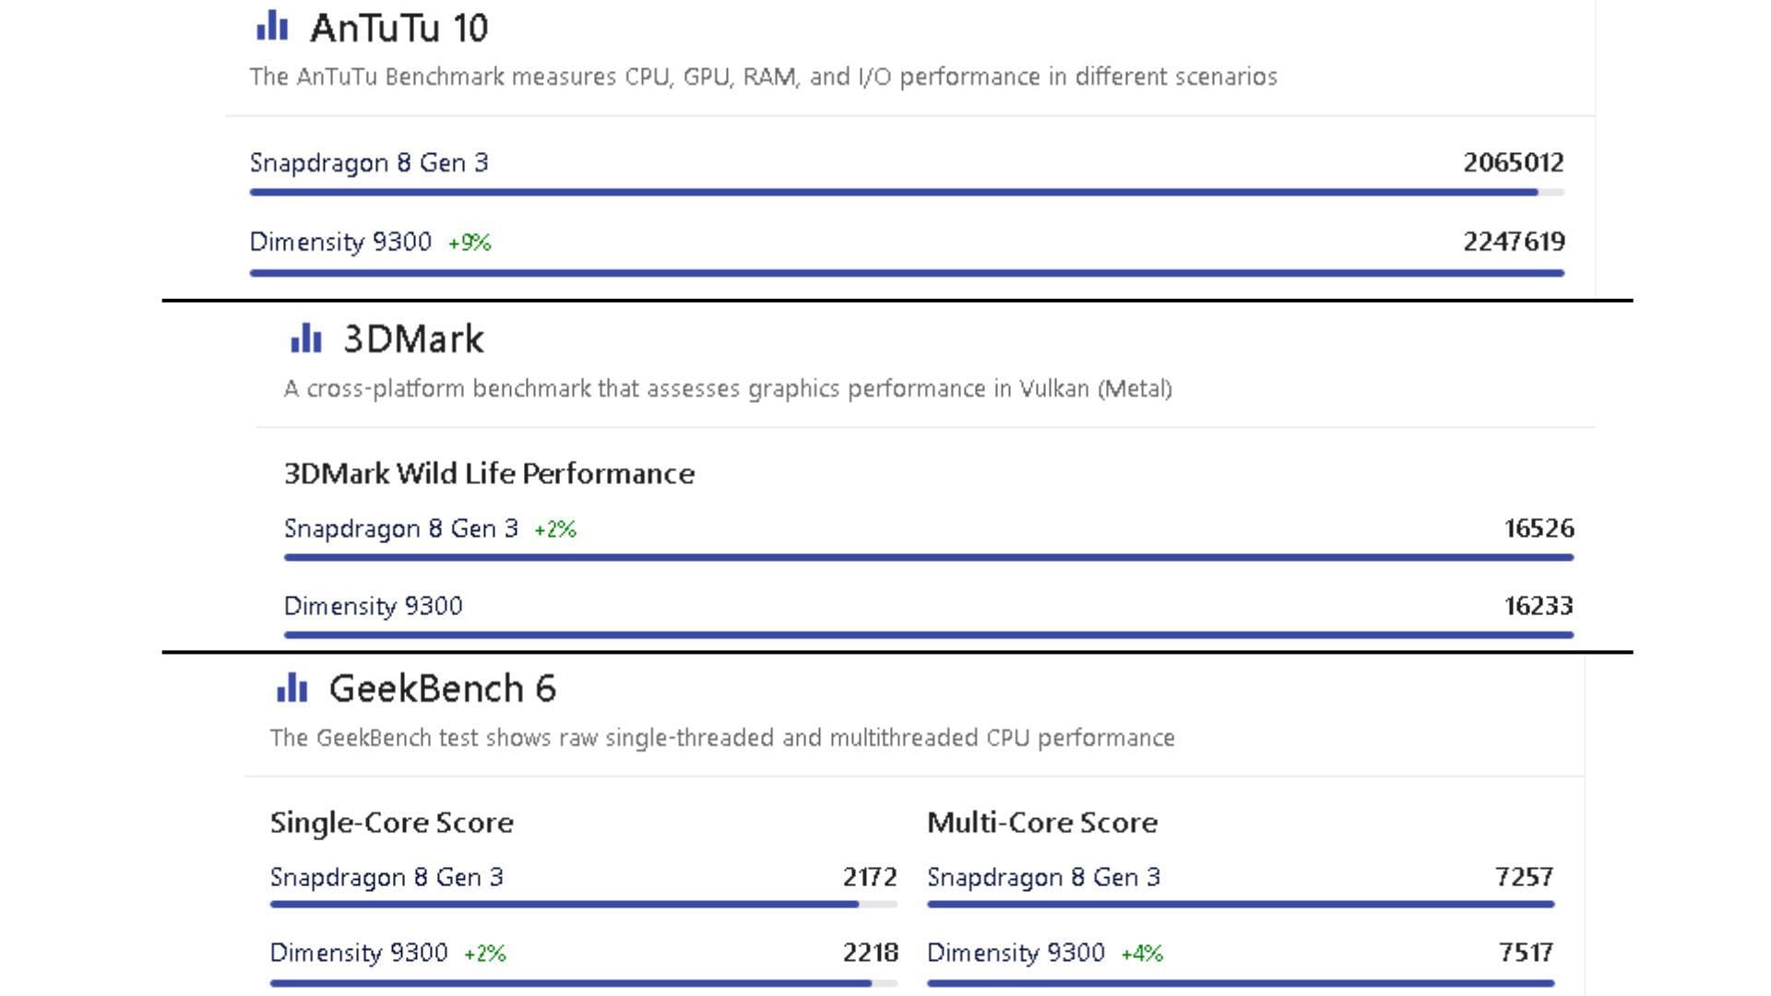Click the +4% multi-core badge

[x=1142, y=954]
